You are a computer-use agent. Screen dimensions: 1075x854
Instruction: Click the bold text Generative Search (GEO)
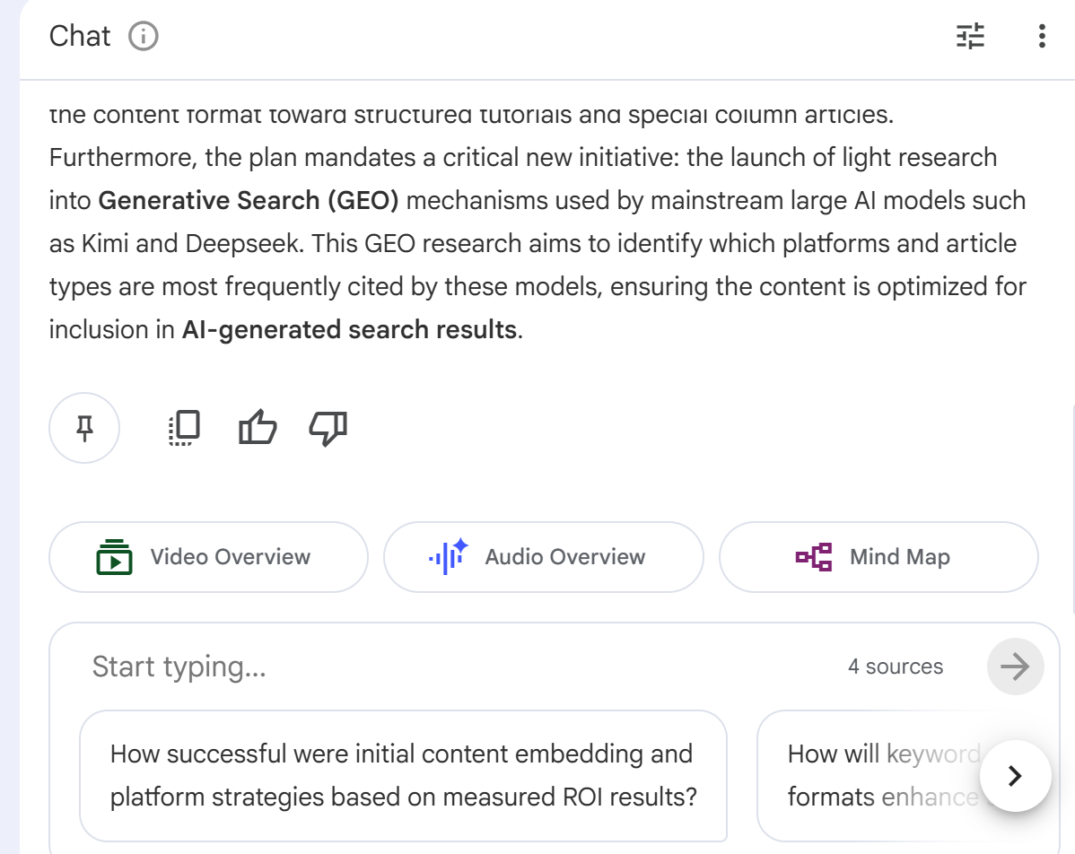[249, 200]
